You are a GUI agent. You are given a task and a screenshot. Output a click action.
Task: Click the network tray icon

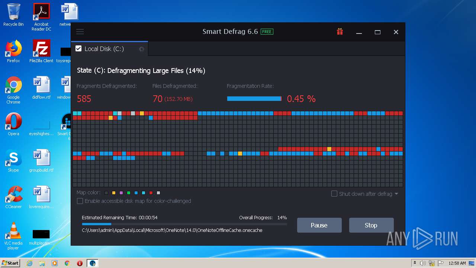point(431,263)
